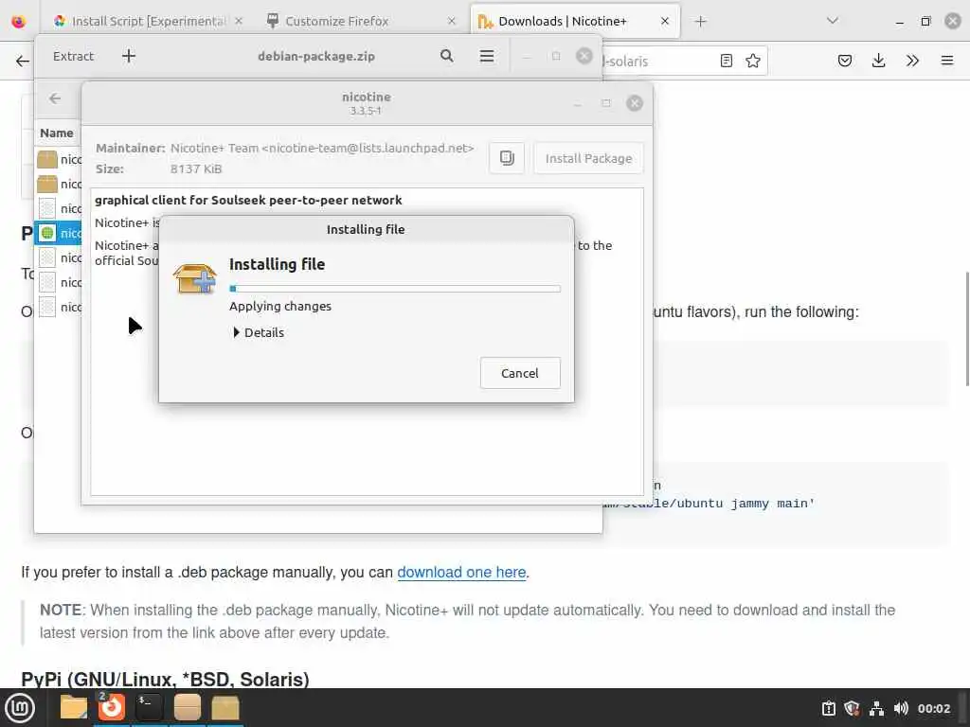Expand the Details disclosure triangle
This screenshot has width=970, height=727.
(236, 332)
